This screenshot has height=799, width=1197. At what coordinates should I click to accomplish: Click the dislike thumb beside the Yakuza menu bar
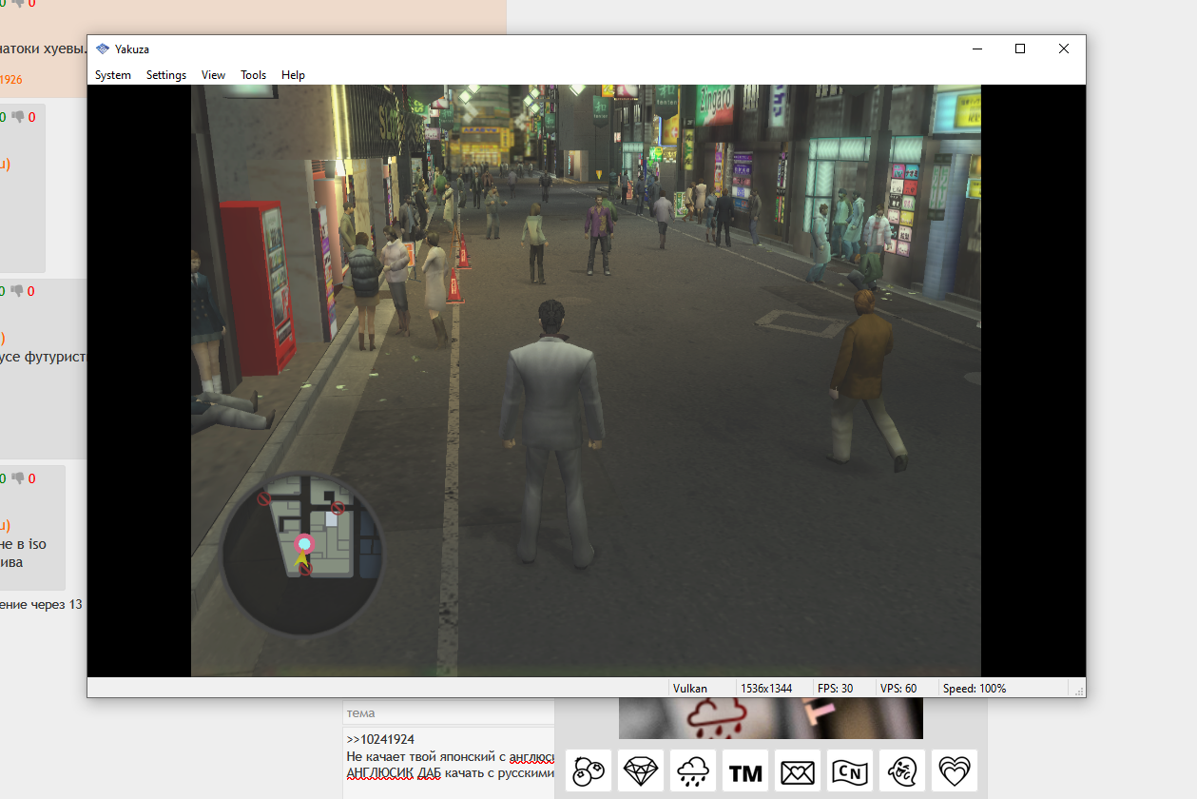[18, 117]
